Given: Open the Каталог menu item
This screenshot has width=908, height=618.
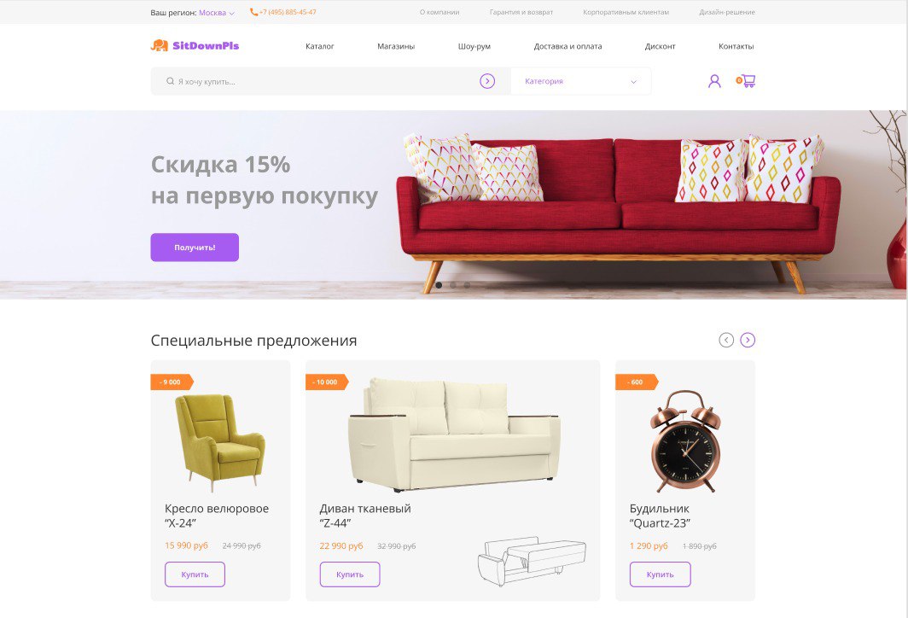Looking at the screenshot, I should click(320, 46).
